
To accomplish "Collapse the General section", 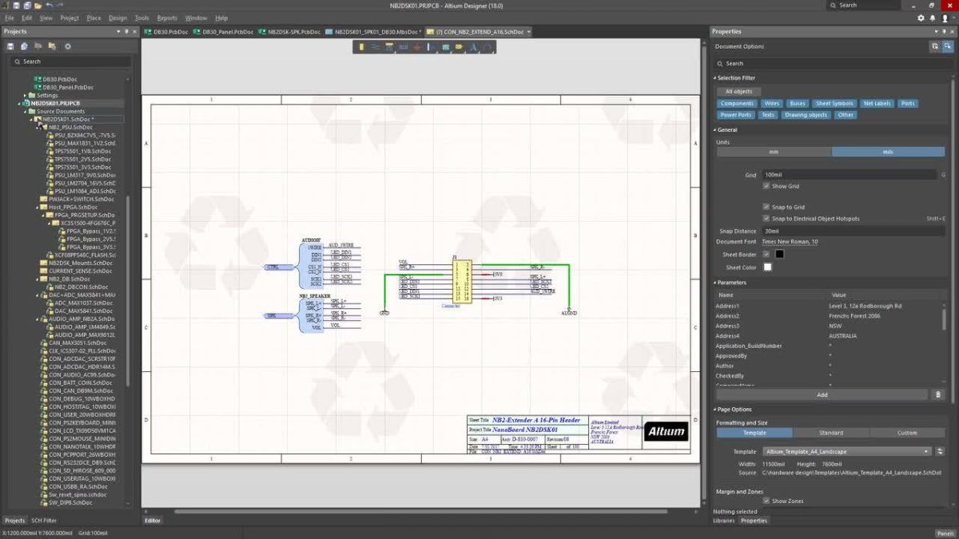I will 714,129.
